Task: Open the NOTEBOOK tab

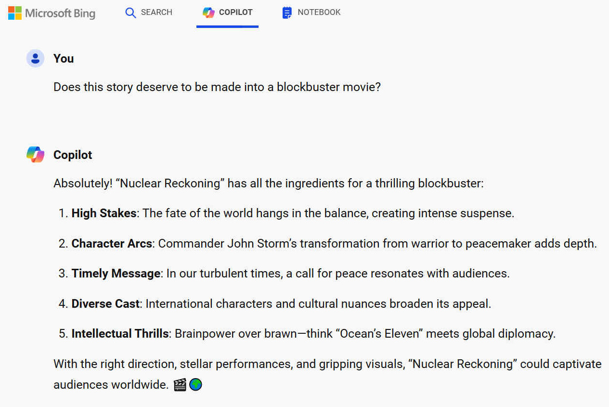Action: pyautogui.click(x=311, y=13)
